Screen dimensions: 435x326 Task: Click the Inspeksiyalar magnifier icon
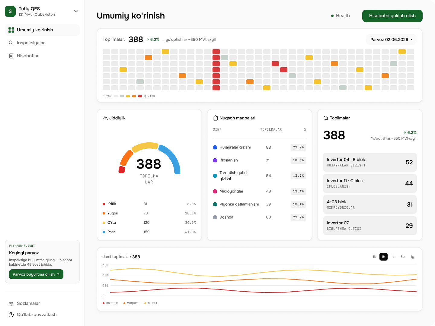click(11, 43)
